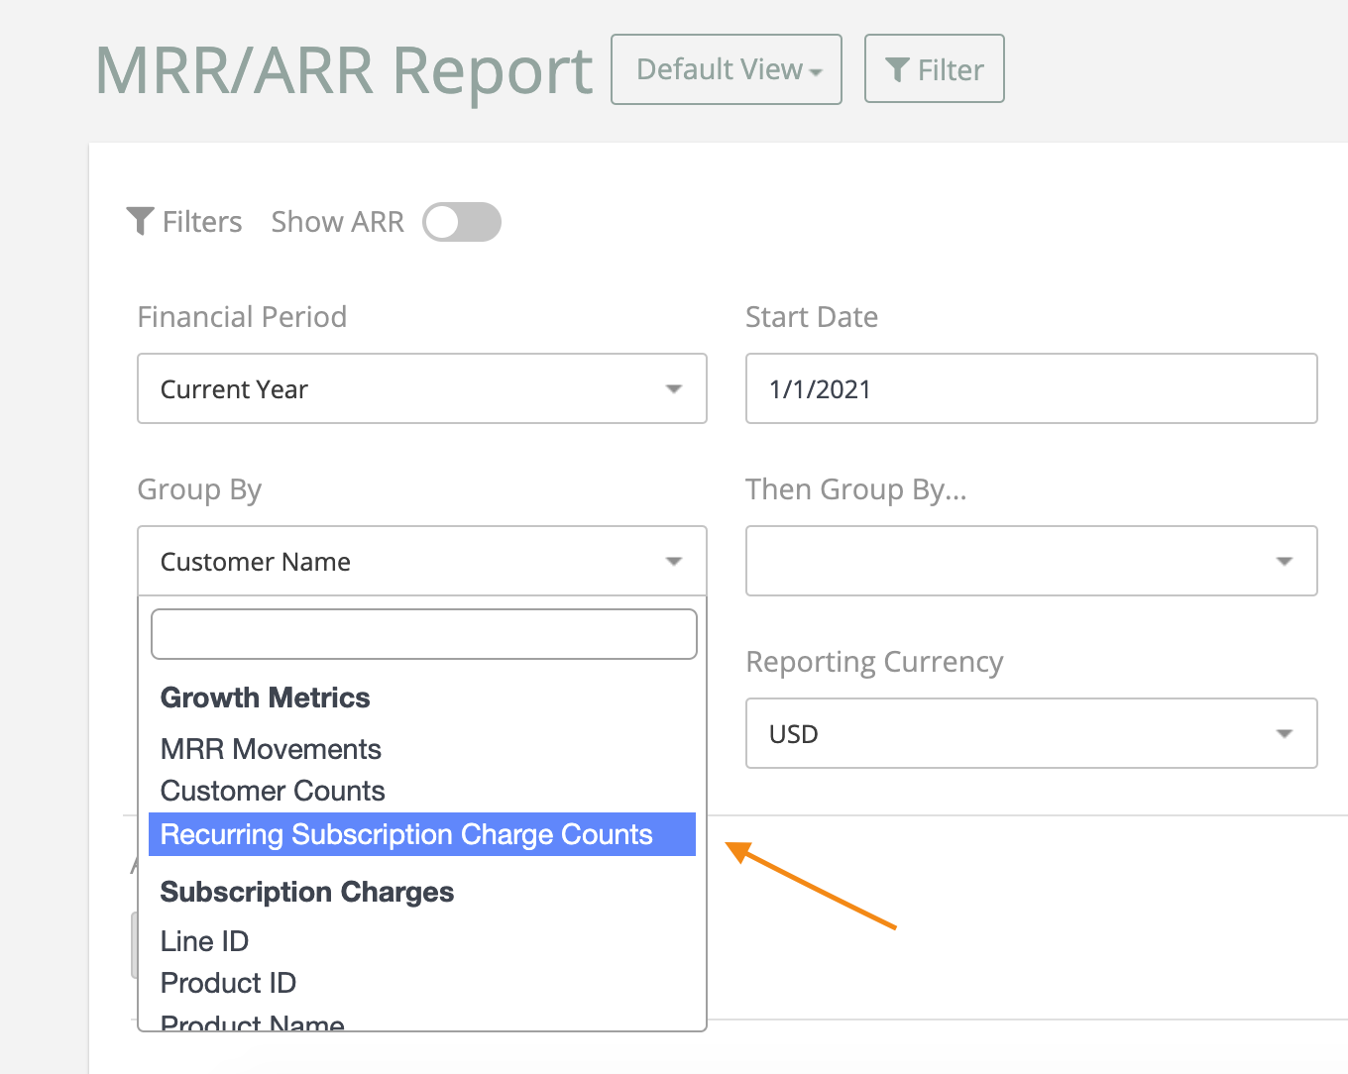Choose Recurring Subscription Charge Counts option

422,834
